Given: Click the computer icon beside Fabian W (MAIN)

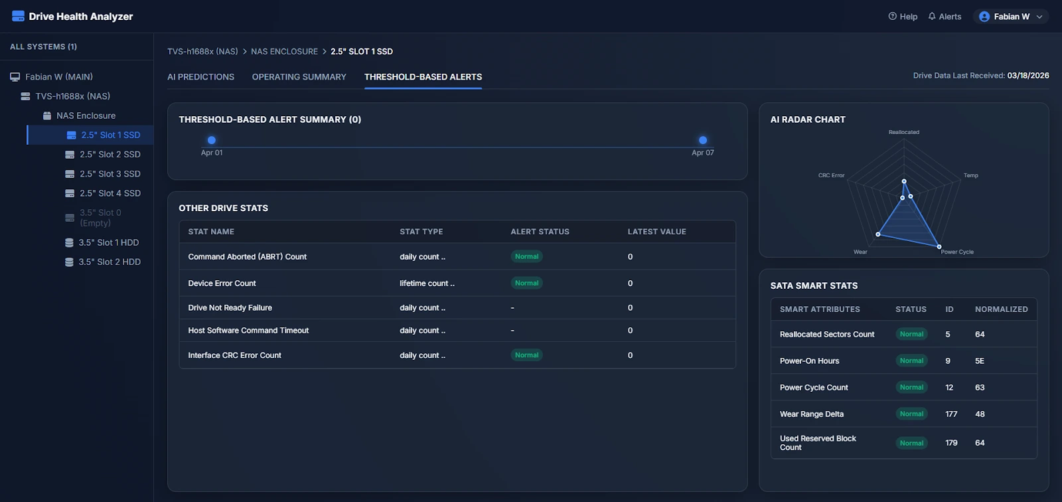Looking at the screenshot, I should tap(15, 77).
